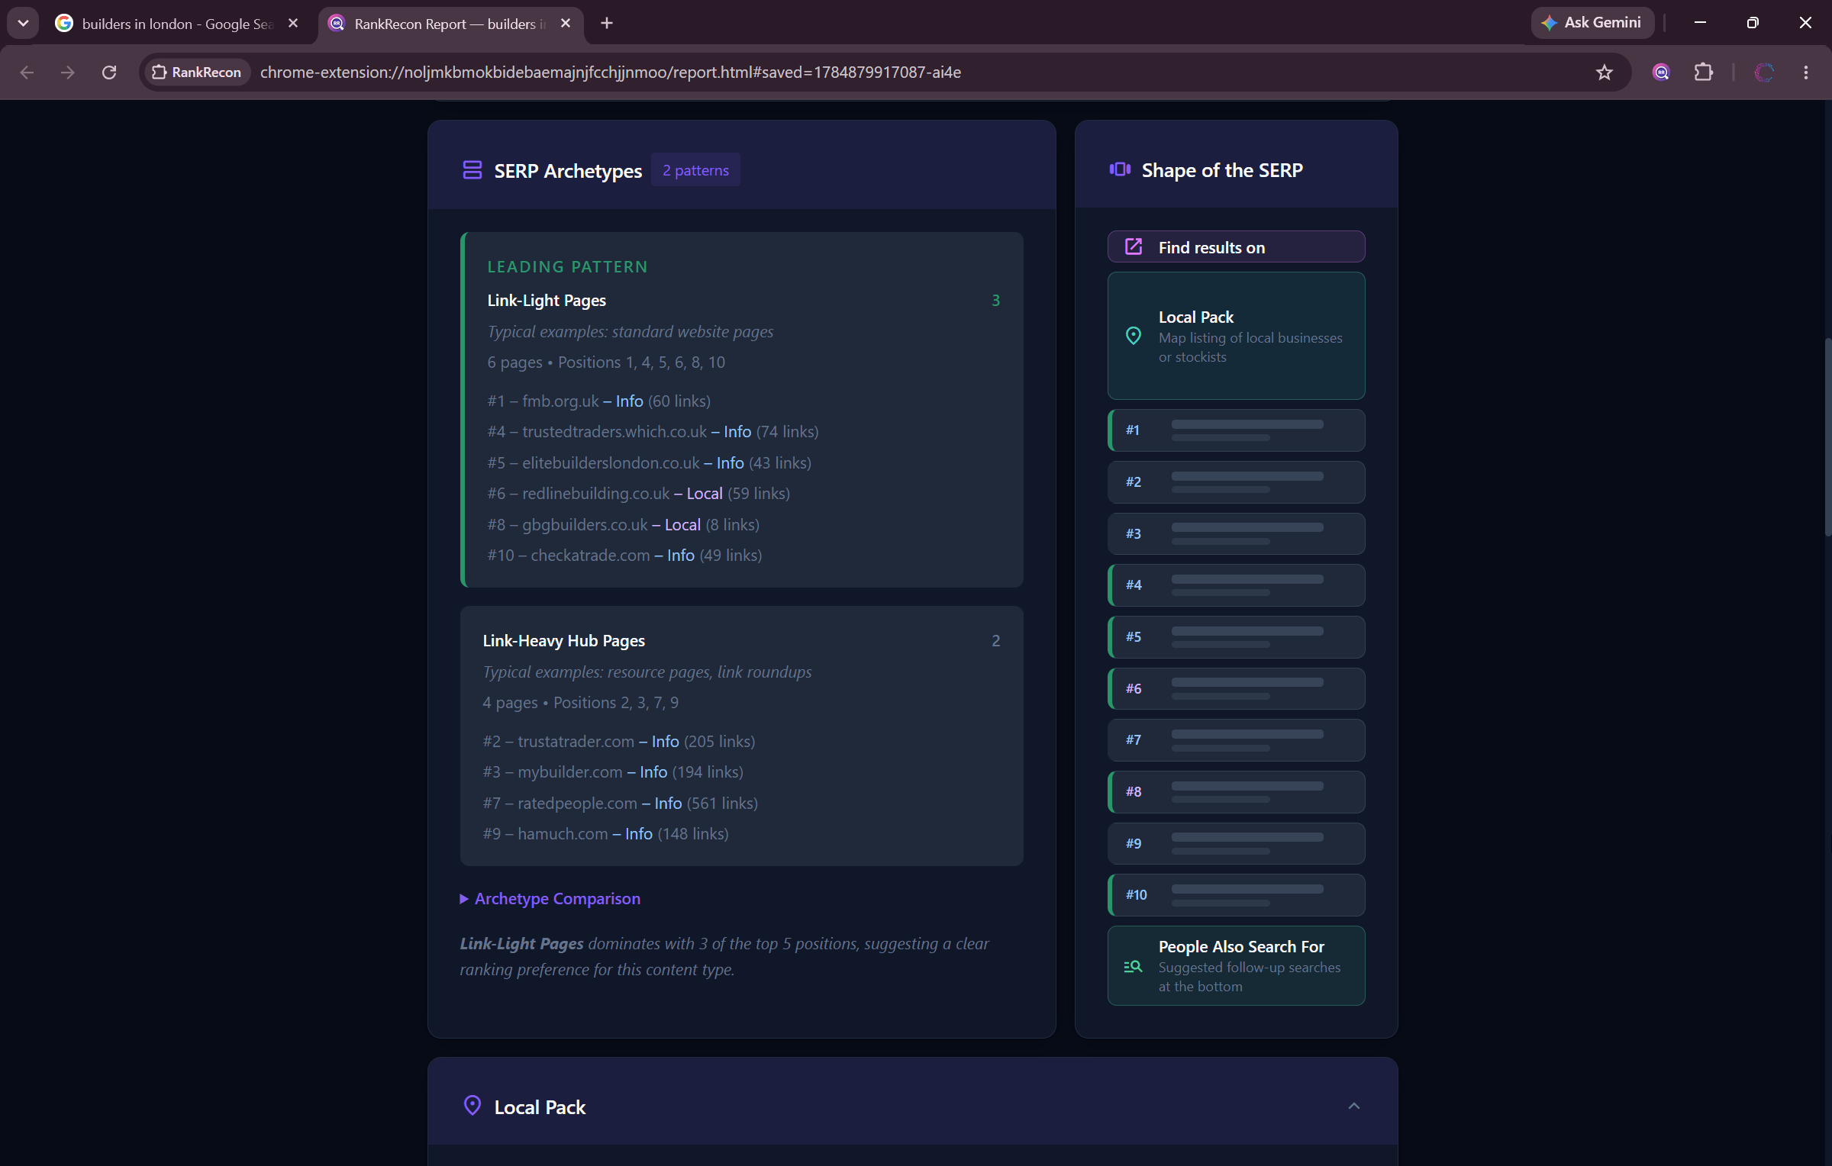The width and height of the screenshot is (1832, 1166).
Task: Open the #1 fmb.org.uk entry
Action: (599, 401)
